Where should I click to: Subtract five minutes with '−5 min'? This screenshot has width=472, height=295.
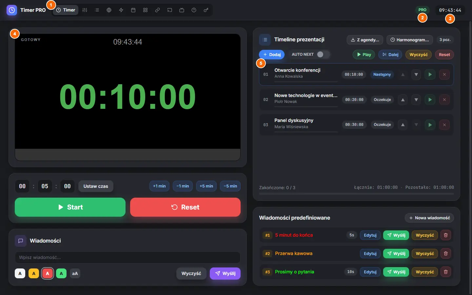pyautogui.click(x=230, y=186)
